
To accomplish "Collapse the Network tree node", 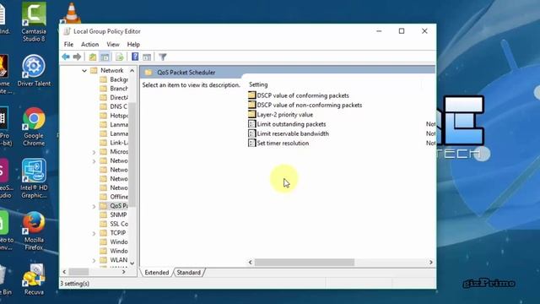I will pos(84,71).
